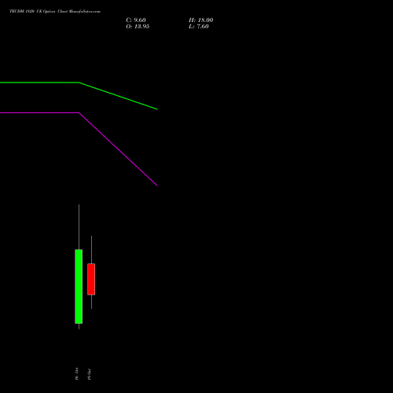The width and height of the screenshot is (393, 393).
Task: Click the date label under green candle
Action: tap(76, 374)
